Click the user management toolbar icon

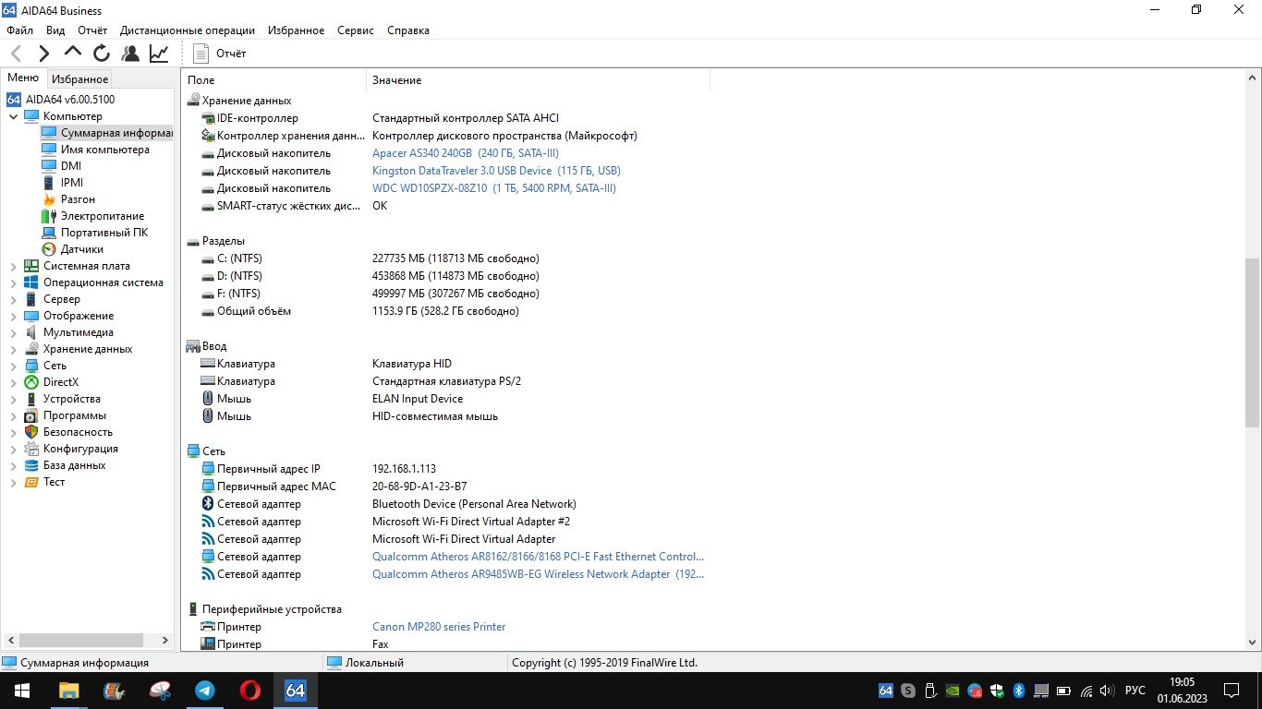click(130, 54)
